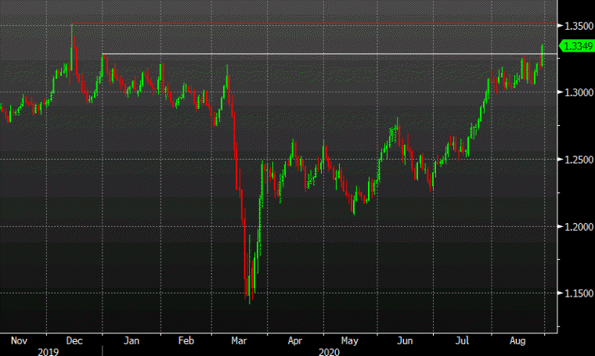Click the 2020 year label
The height and width of the screenshot is (356, 595).
point(329,352)
